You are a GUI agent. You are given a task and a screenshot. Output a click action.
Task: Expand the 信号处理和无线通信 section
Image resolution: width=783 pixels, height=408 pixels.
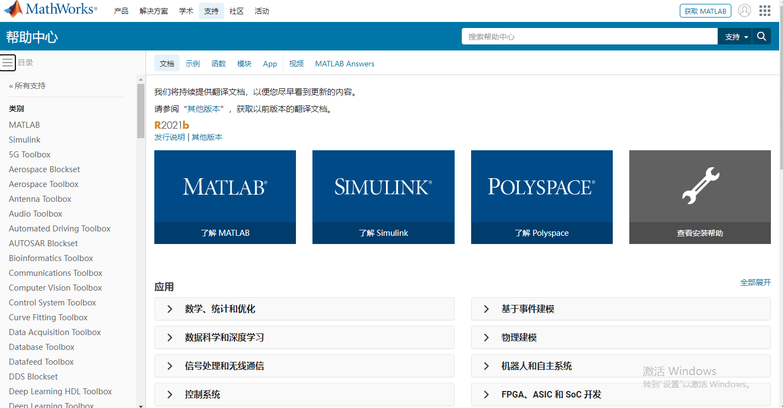pos(304,366)
